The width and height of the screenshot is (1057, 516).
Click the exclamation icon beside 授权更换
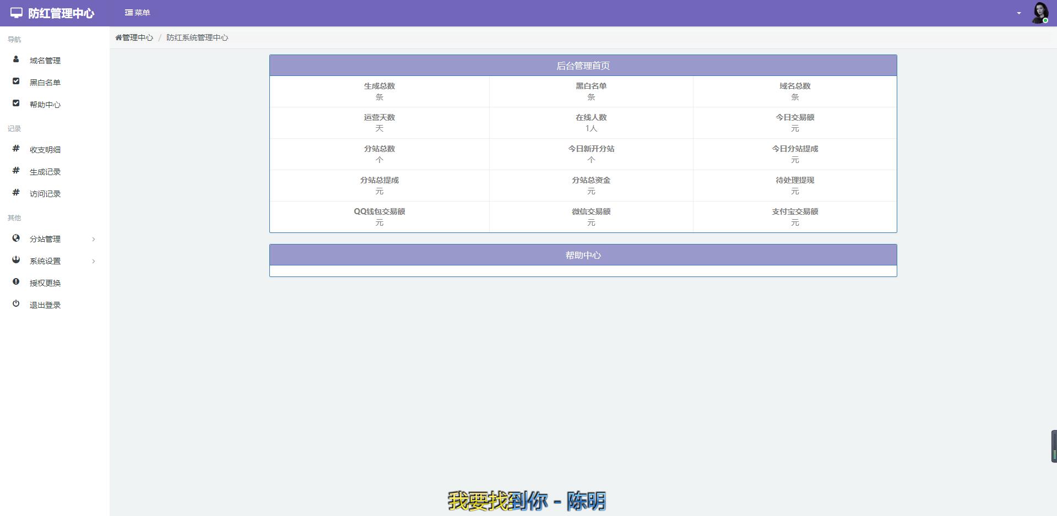(16, 282)
